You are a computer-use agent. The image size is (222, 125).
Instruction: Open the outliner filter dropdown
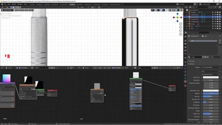click(216, 7)
